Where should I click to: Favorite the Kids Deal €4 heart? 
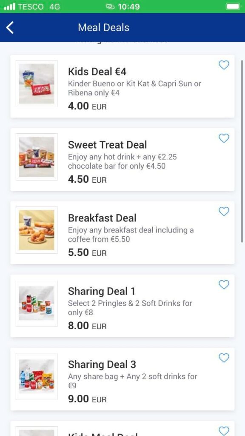click(x=224, y=65)
